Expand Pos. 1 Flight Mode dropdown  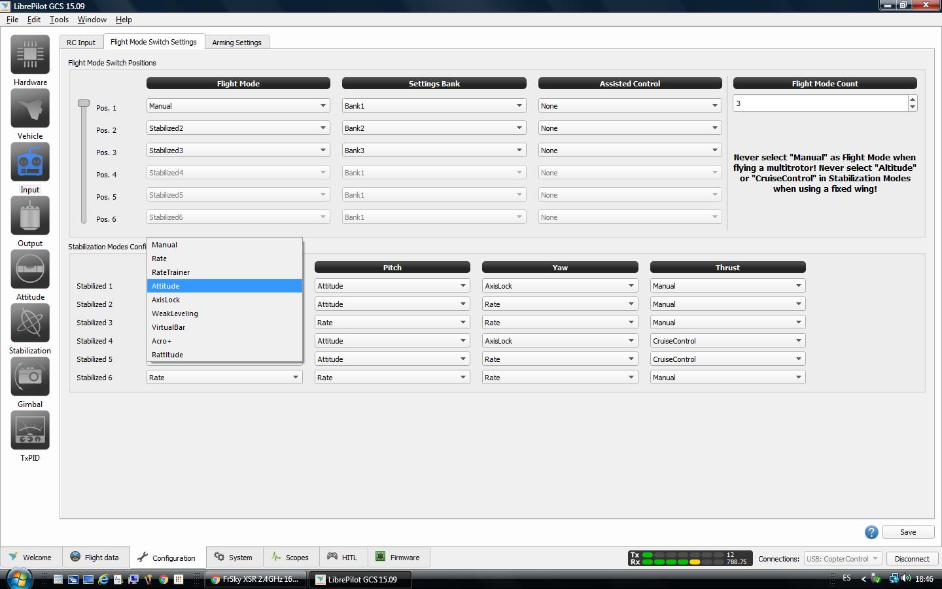coord(238,106)
